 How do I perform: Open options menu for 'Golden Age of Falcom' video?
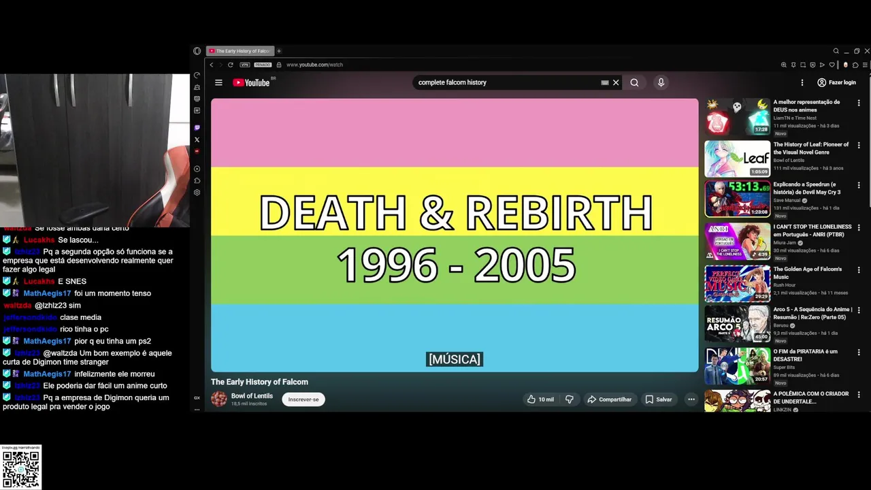pos(859,269)
